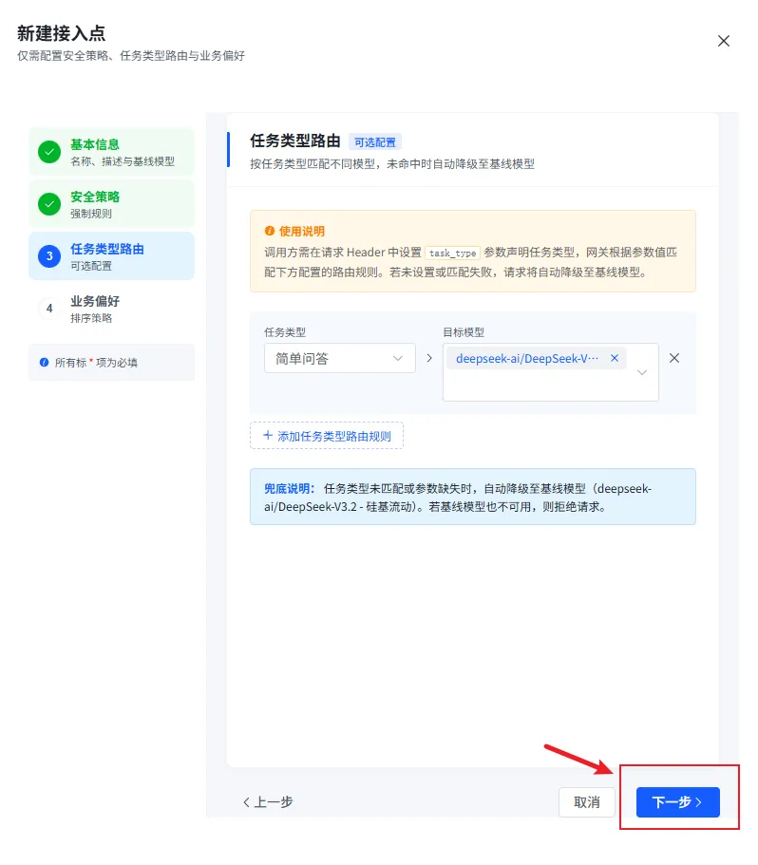Click green checkmark icon beside 安全策略
Screen dimensions: 758x865
[x=49, y=204]
